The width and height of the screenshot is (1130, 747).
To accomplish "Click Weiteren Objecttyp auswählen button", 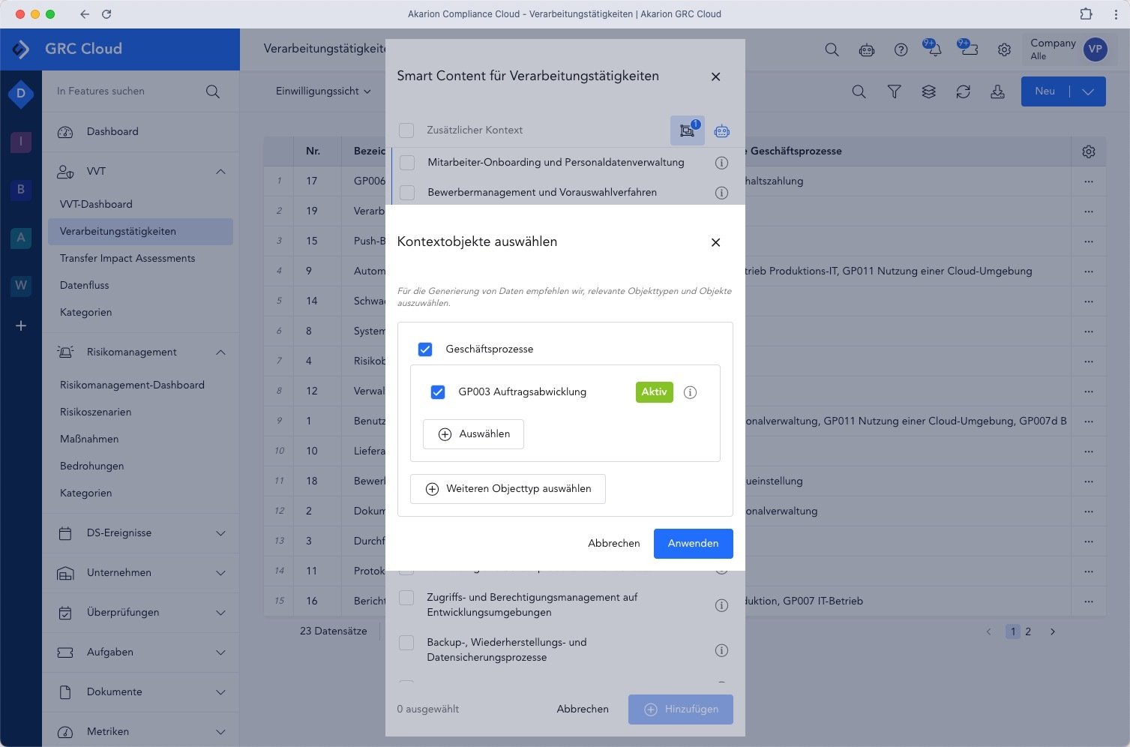I will coord(508,489).
